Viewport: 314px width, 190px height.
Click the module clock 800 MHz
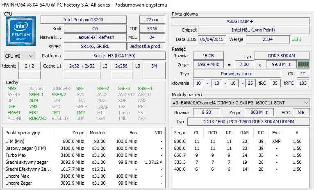(259, 112)
